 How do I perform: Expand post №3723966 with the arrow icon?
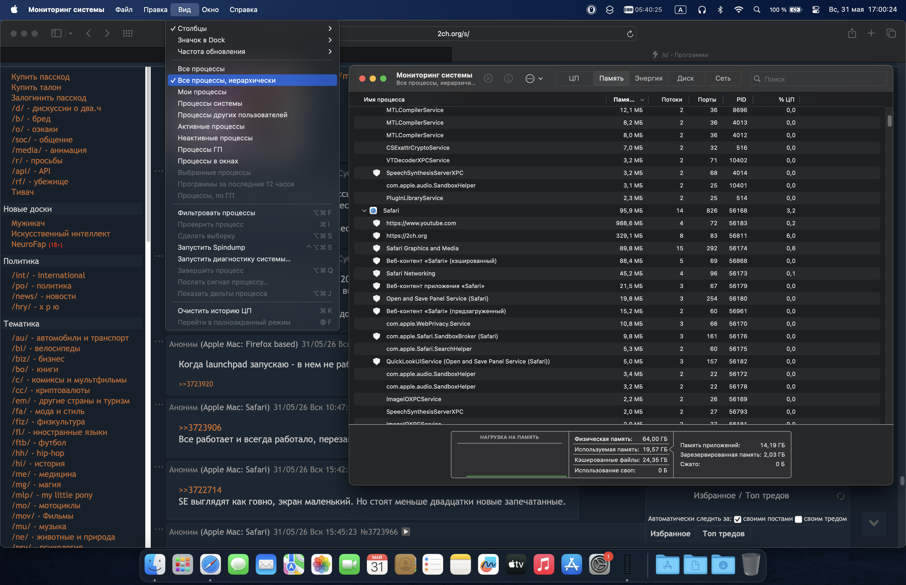(x=406, y=531)
